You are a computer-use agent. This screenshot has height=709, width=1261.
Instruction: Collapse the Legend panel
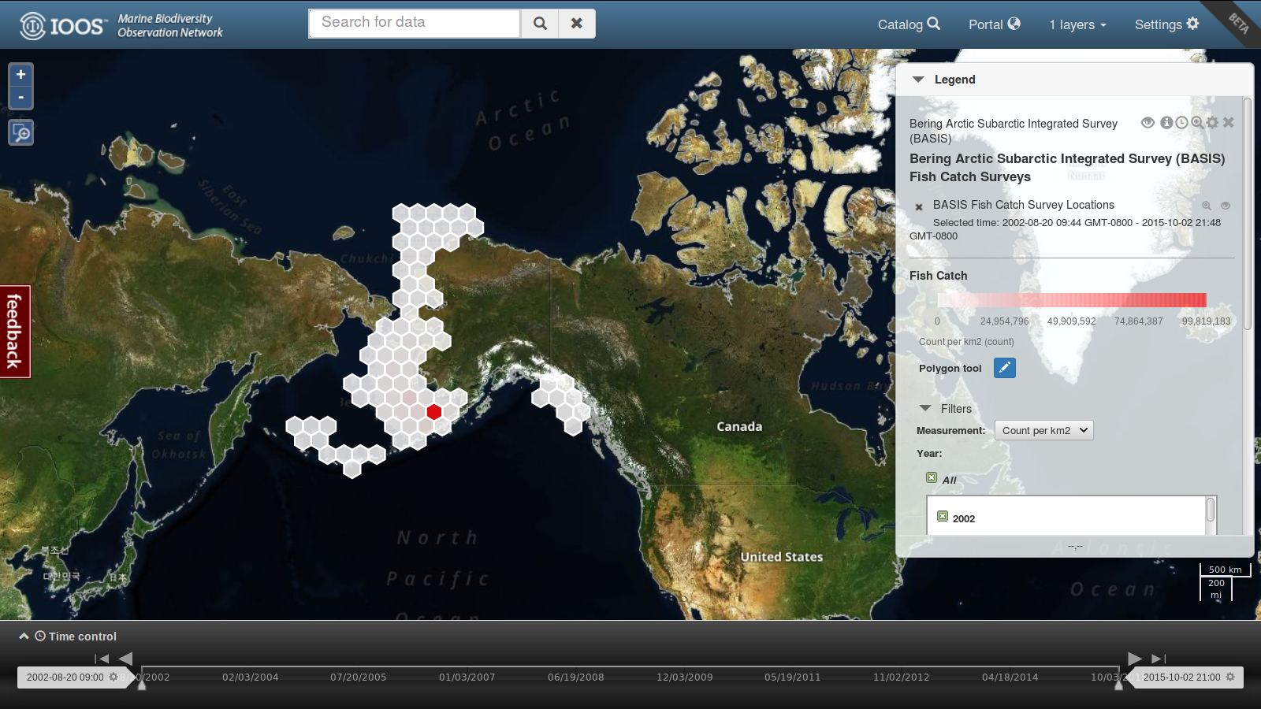point(918,80)
